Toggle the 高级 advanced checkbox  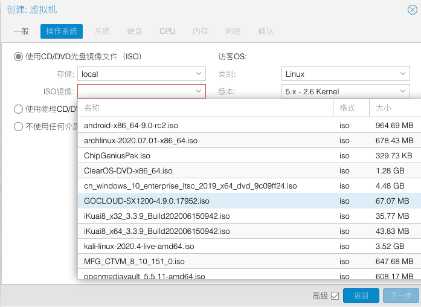click(x=335, y=296)
